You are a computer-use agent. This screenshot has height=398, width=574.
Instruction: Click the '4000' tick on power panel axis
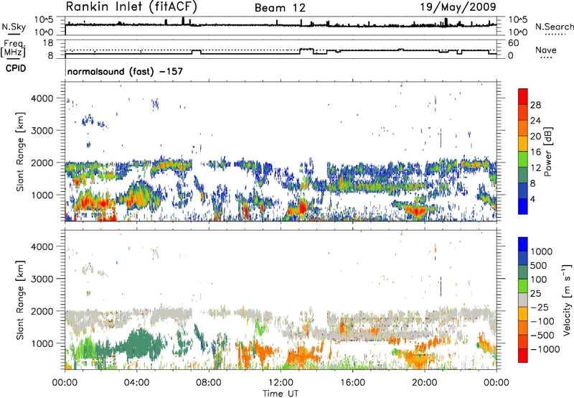[42, 98]
